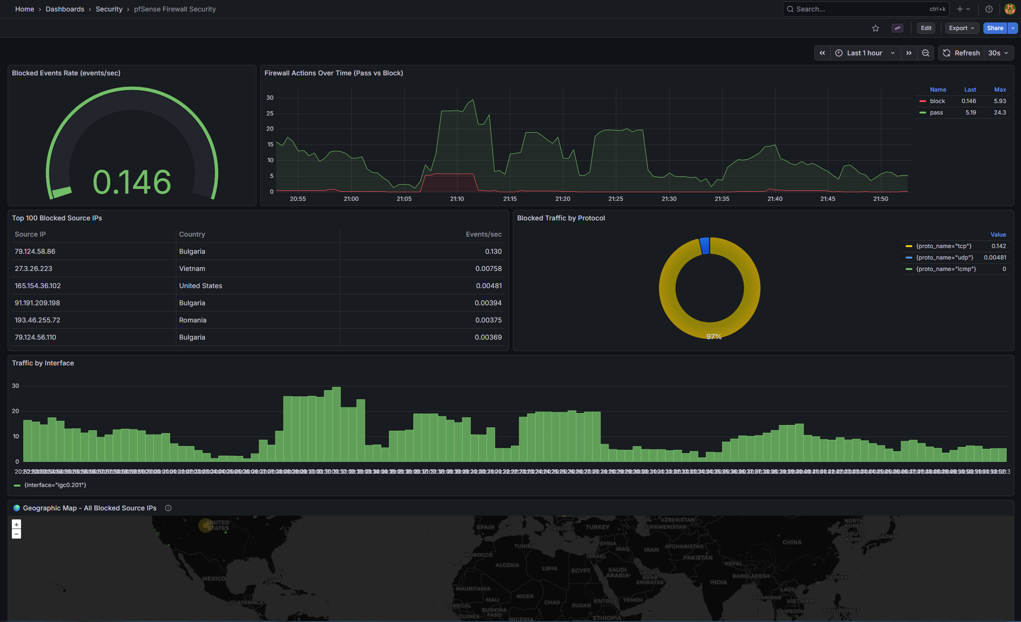
Task: Star this dashboard as favorite
Action: tap(876, 28)
